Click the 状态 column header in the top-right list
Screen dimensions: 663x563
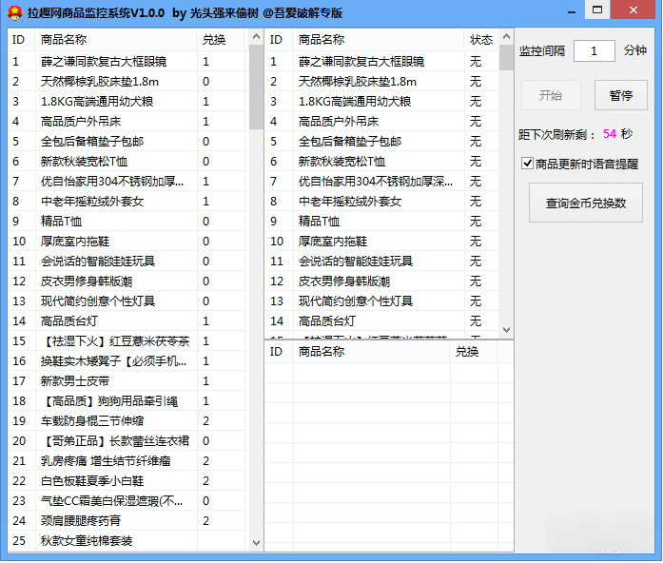[x=481, y=40]
